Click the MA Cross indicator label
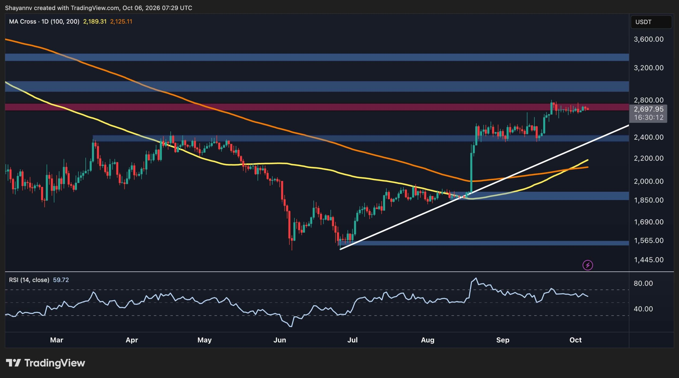 44,21
